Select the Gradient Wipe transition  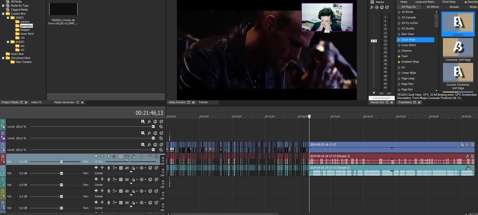[x=410, y=61]
